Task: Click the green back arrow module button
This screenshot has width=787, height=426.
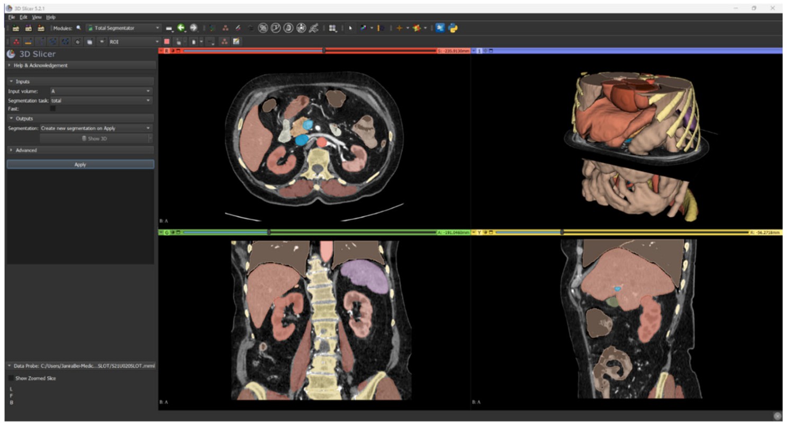Action: tap(182, 28)
